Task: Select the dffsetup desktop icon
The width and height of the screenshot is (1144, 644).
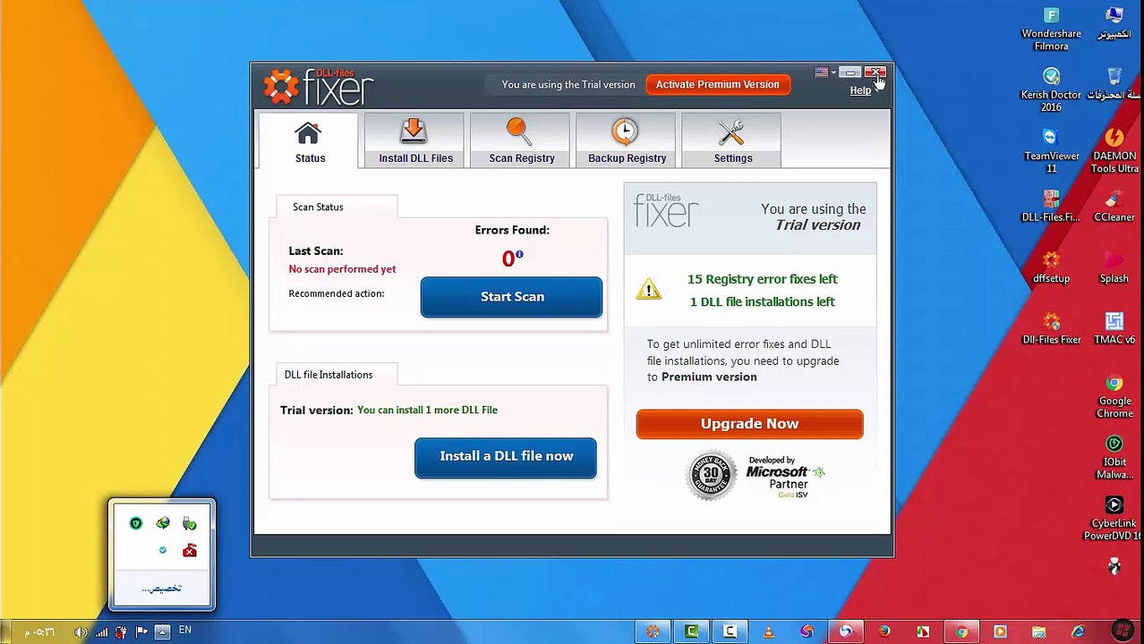Action: [x=1051, y=267]
